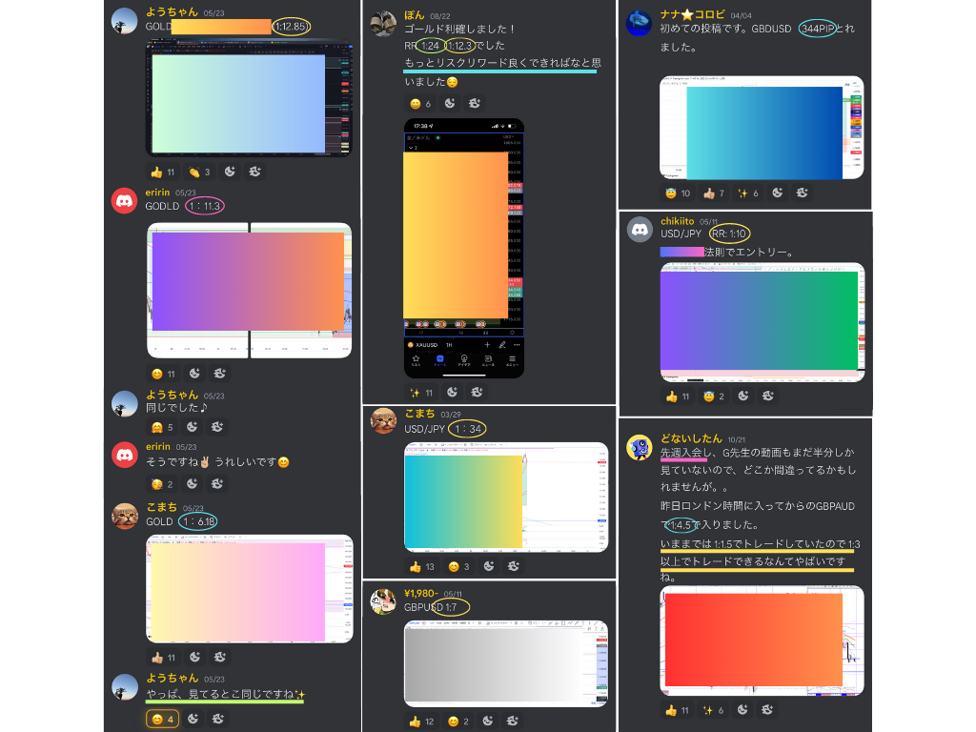Open the 1H timeframe selector
The image size is (976, 732).
click(449, 344)
